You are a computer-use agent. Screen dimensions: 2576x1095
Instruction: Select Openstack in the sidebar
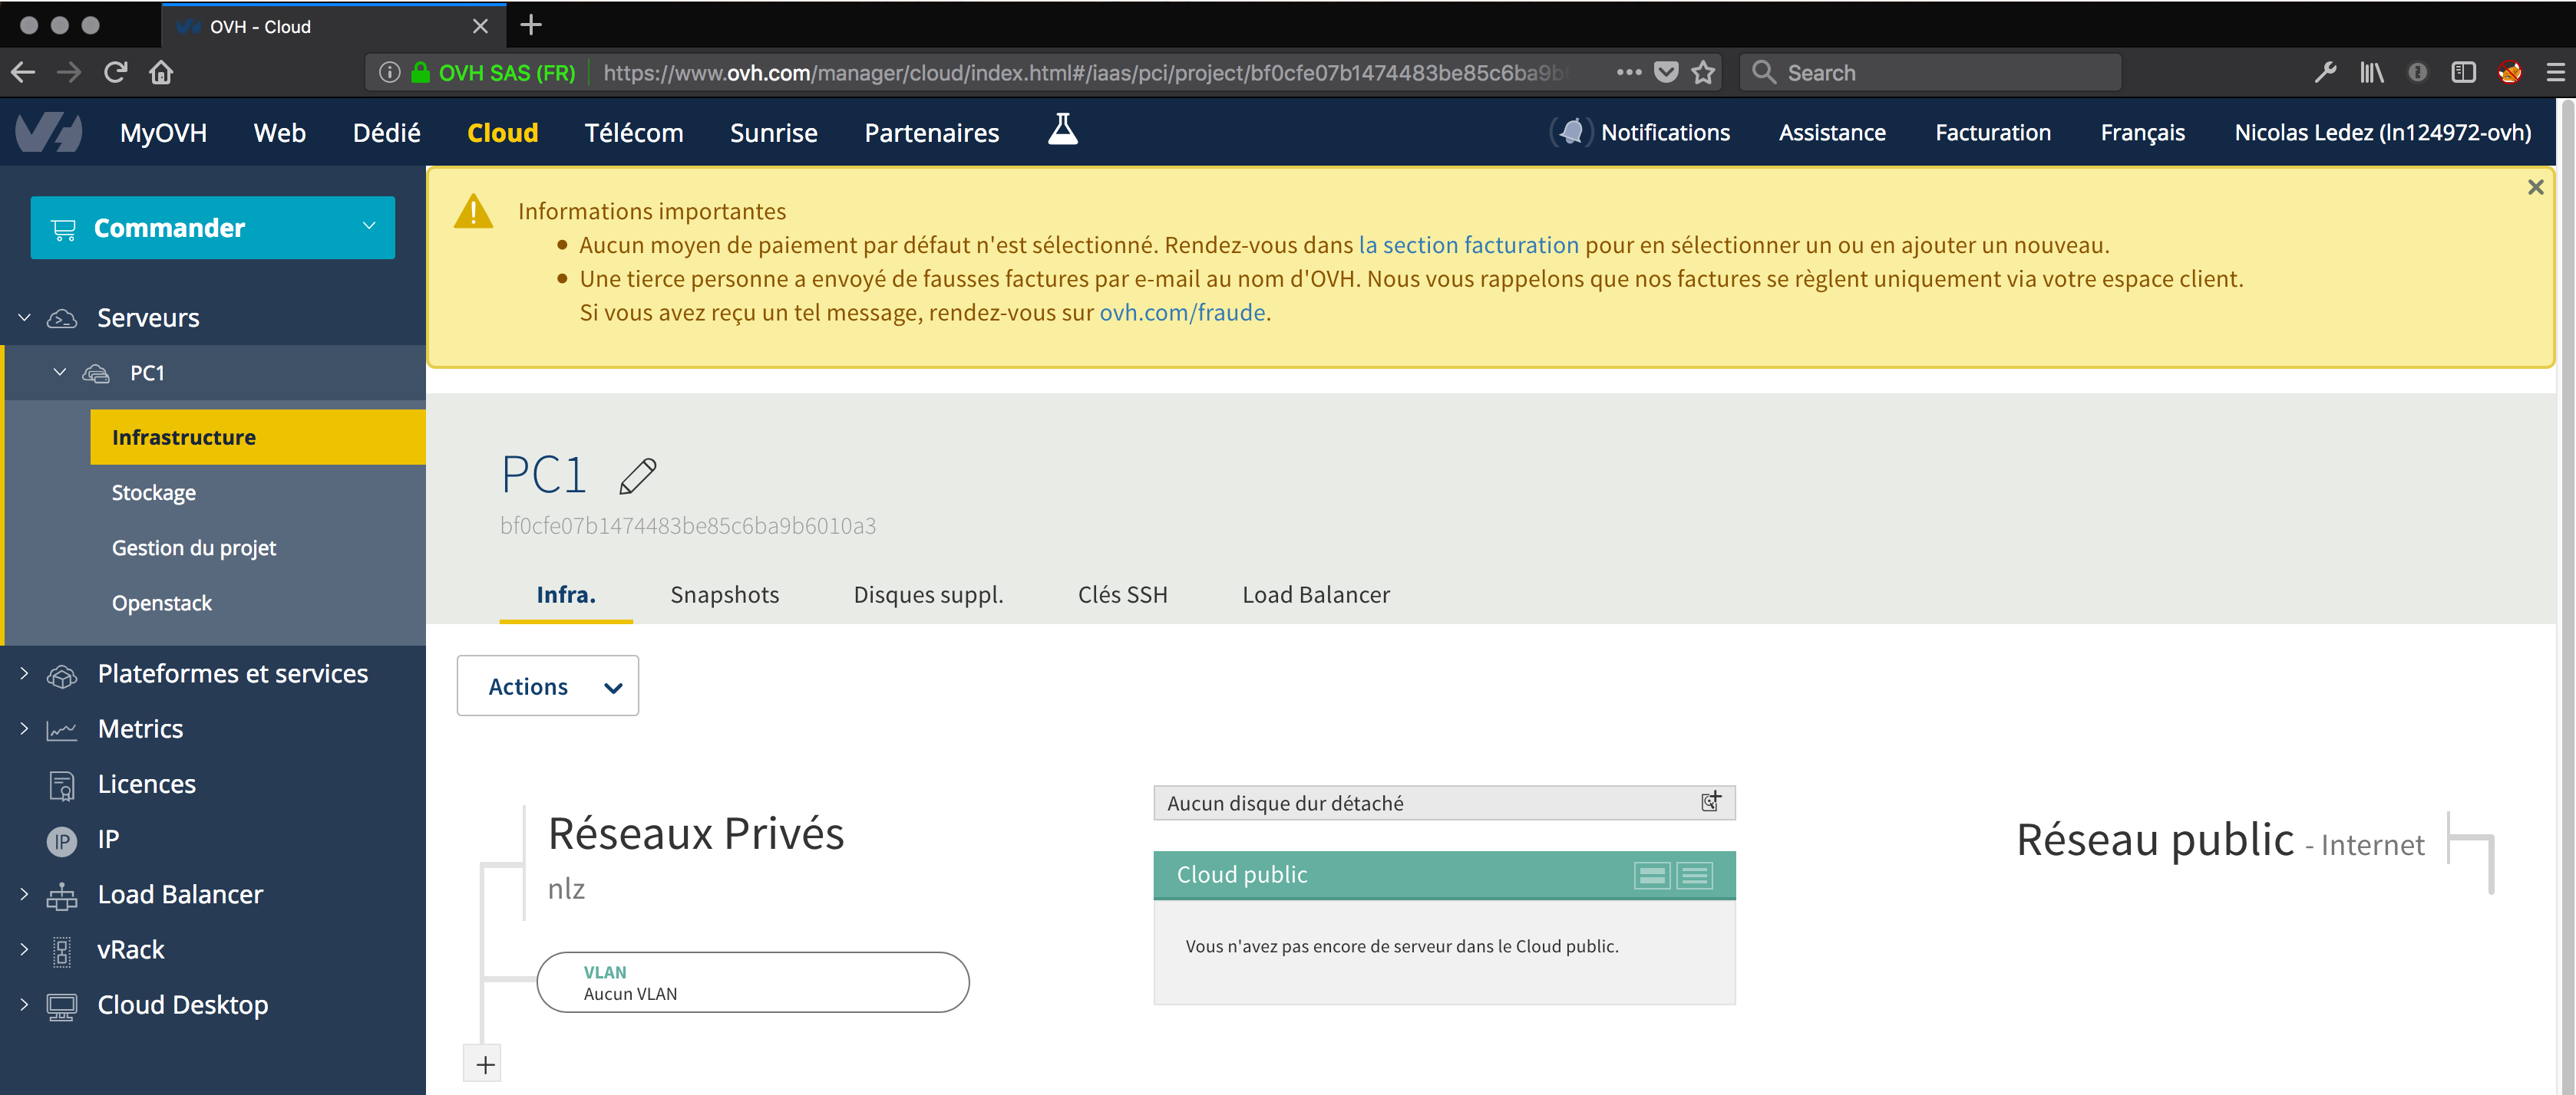(161, 603)
